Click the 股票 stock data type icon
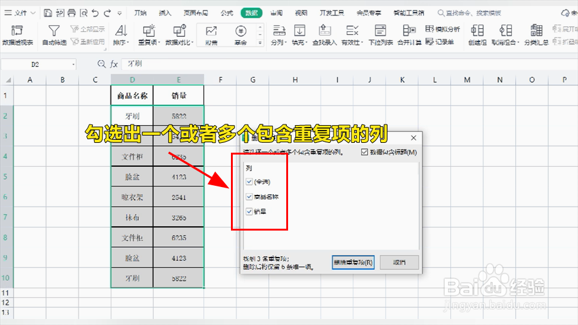This screenshot has width=578, height=325. coord(211,36)
